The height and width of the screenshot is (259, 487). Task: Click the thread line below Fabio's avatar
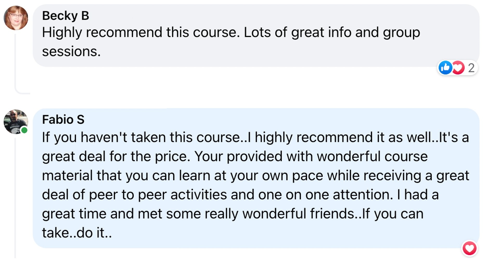(16, 198)
